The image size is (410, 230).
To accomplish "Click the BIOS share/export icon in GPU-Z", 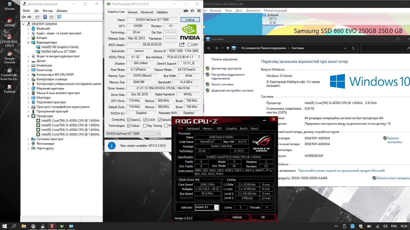I will pos(182,44).
